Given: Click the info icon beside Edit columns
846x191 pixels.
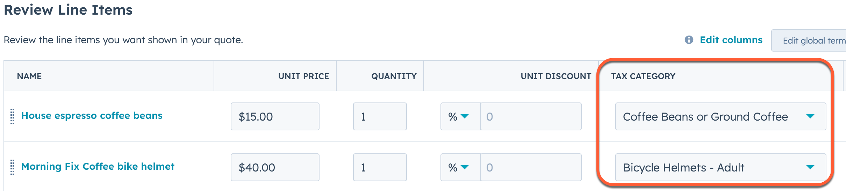Looking at the screenshot, I should (689, 40).
